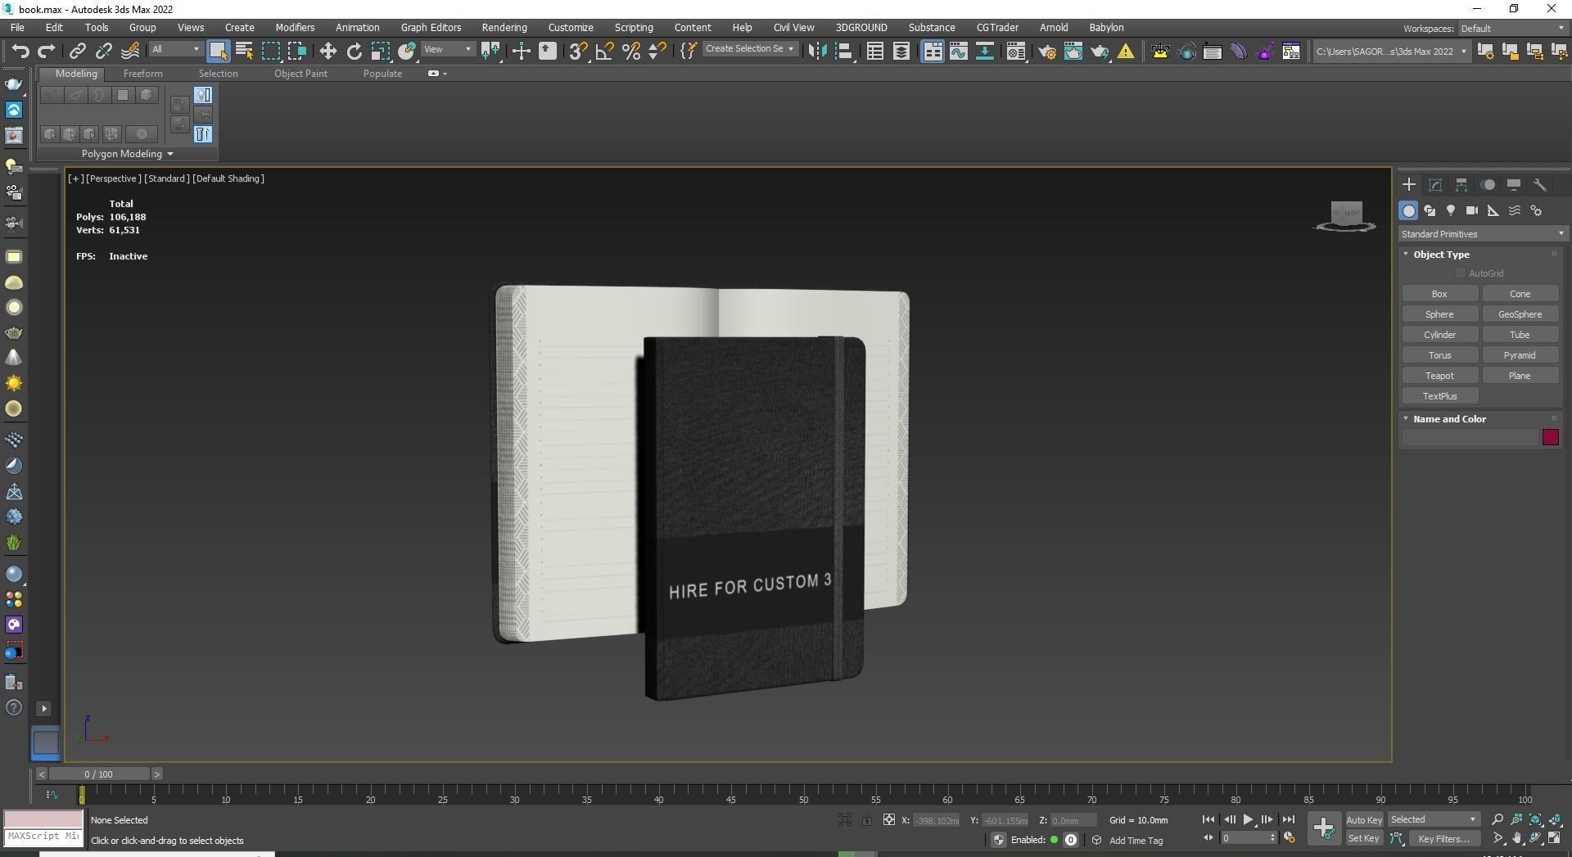Open Mirror tool

817,51
